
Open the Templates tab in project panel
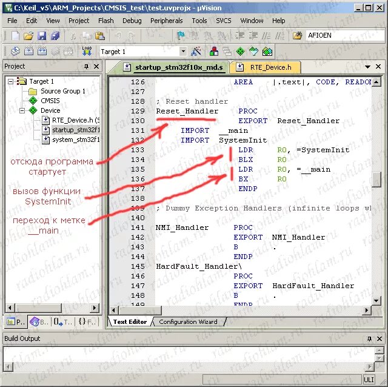[63, 322]
